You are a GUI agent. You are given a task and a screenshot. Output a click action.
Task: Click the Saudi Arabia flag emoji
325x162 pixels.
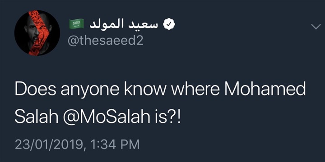pyautogui.click(x=76, y=23)
